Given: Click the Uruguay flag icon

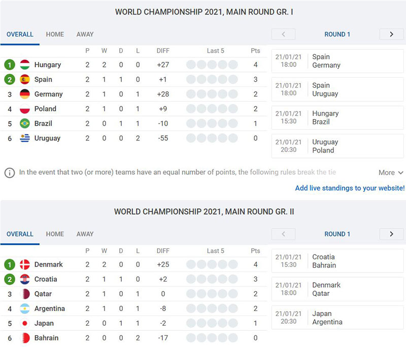Looking at the screenshot, I should tap(25, 138).
